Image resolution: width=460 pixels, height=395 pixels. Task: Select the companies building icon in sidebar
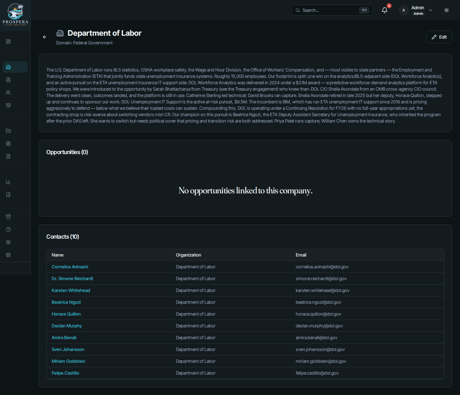click(8, 67)
